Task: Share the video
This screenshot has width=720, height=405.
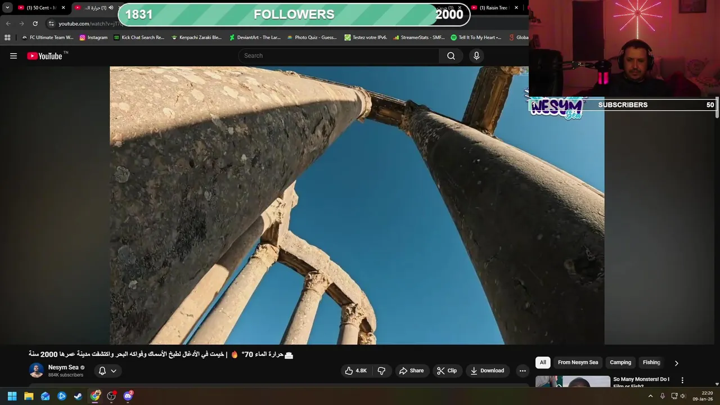Action: pyautogui.click(x=411, y=371)
